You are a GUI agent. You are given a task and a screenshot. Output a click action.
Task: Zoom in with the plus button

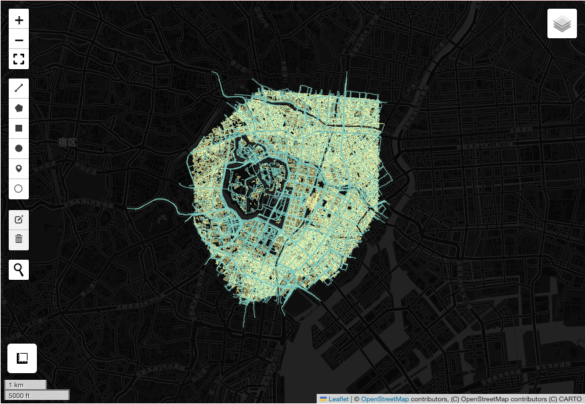coord(19,19)
